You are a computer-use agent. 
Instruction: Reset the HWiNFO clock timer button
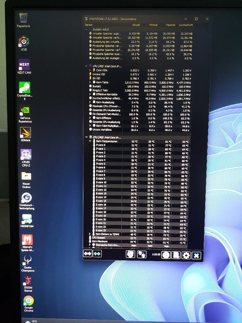point(166,255)
